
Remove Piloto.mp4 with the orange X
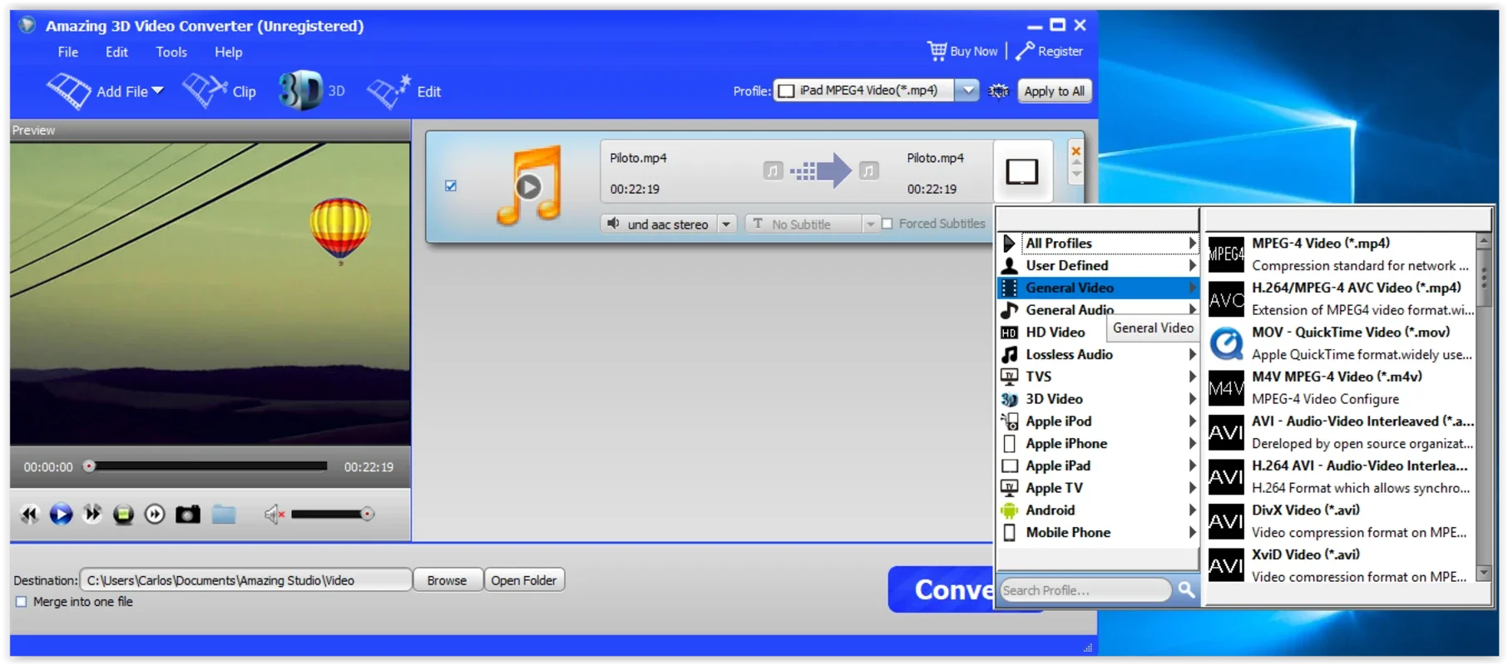click(x=1075, y=151)
